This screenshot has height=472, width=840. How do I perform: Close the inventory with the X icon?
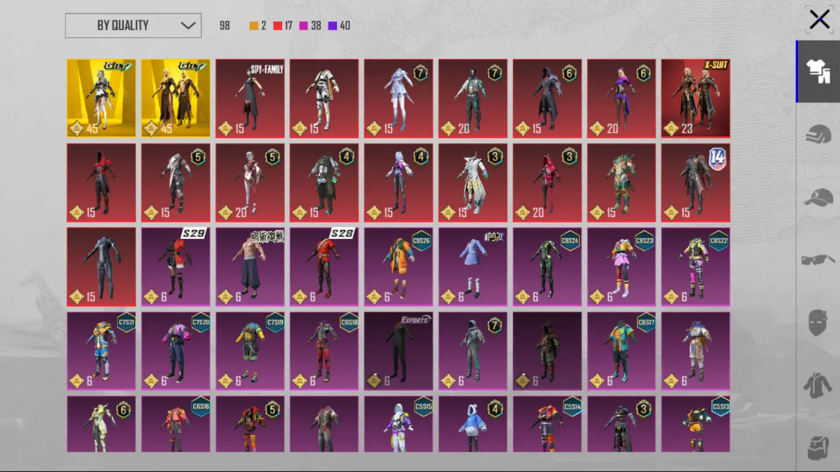click(x=819, y=20)
